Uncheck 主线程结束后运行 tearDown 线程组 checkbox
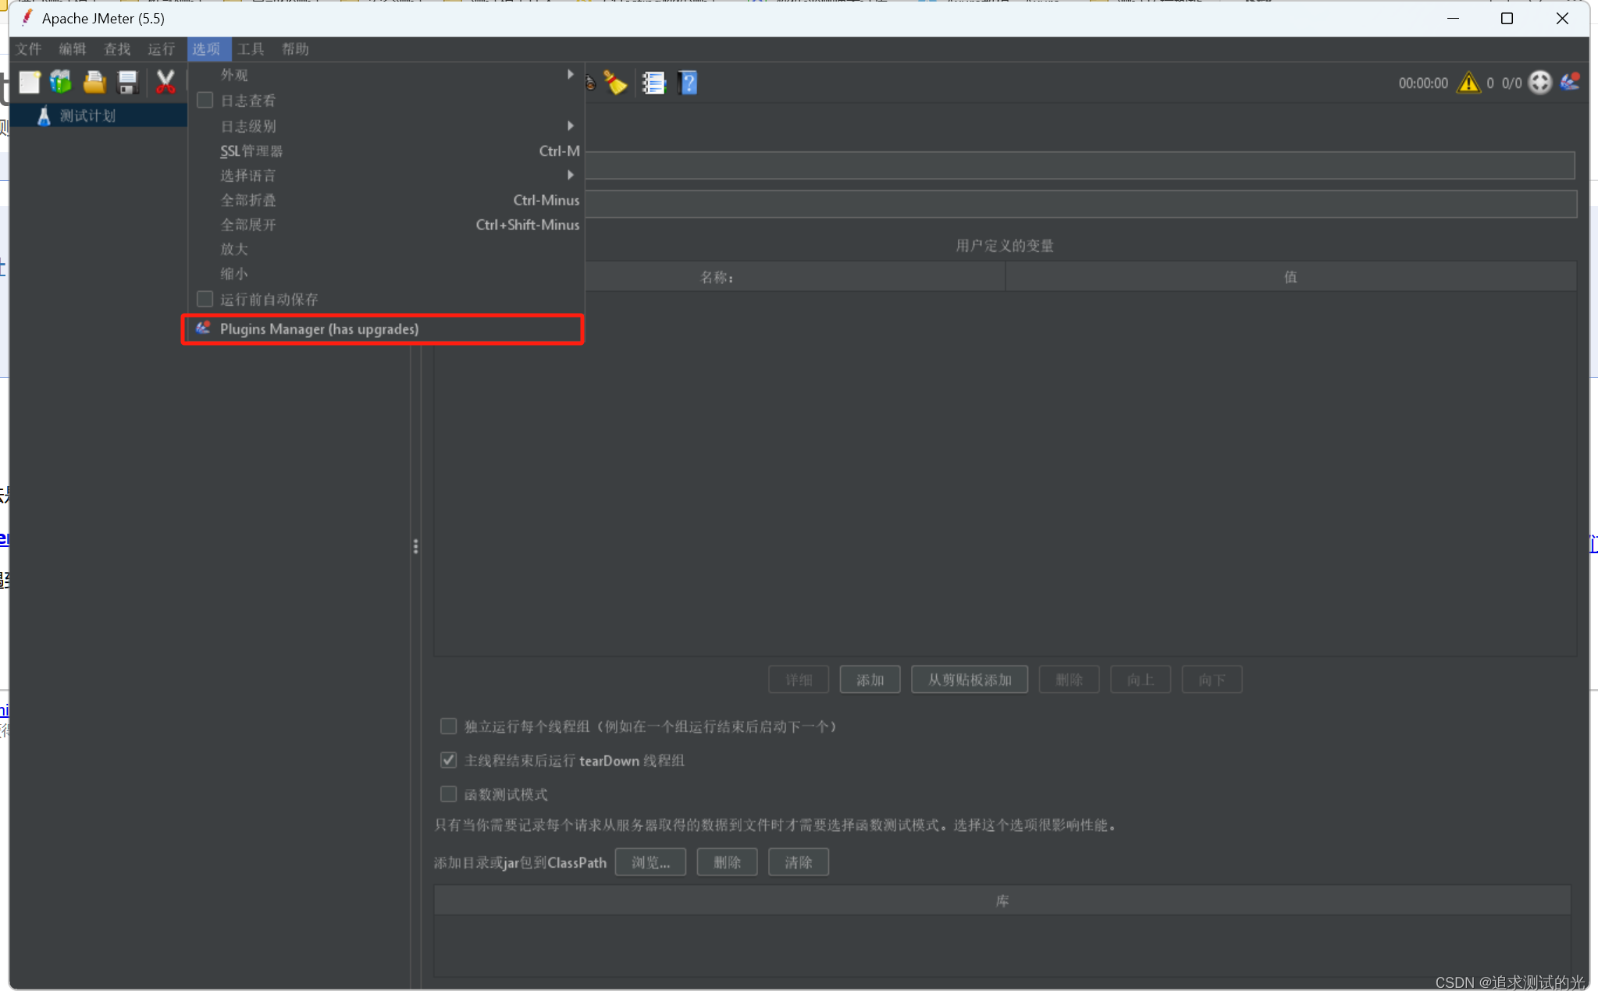Screen dimensions: 1598x998 [449, 760]
